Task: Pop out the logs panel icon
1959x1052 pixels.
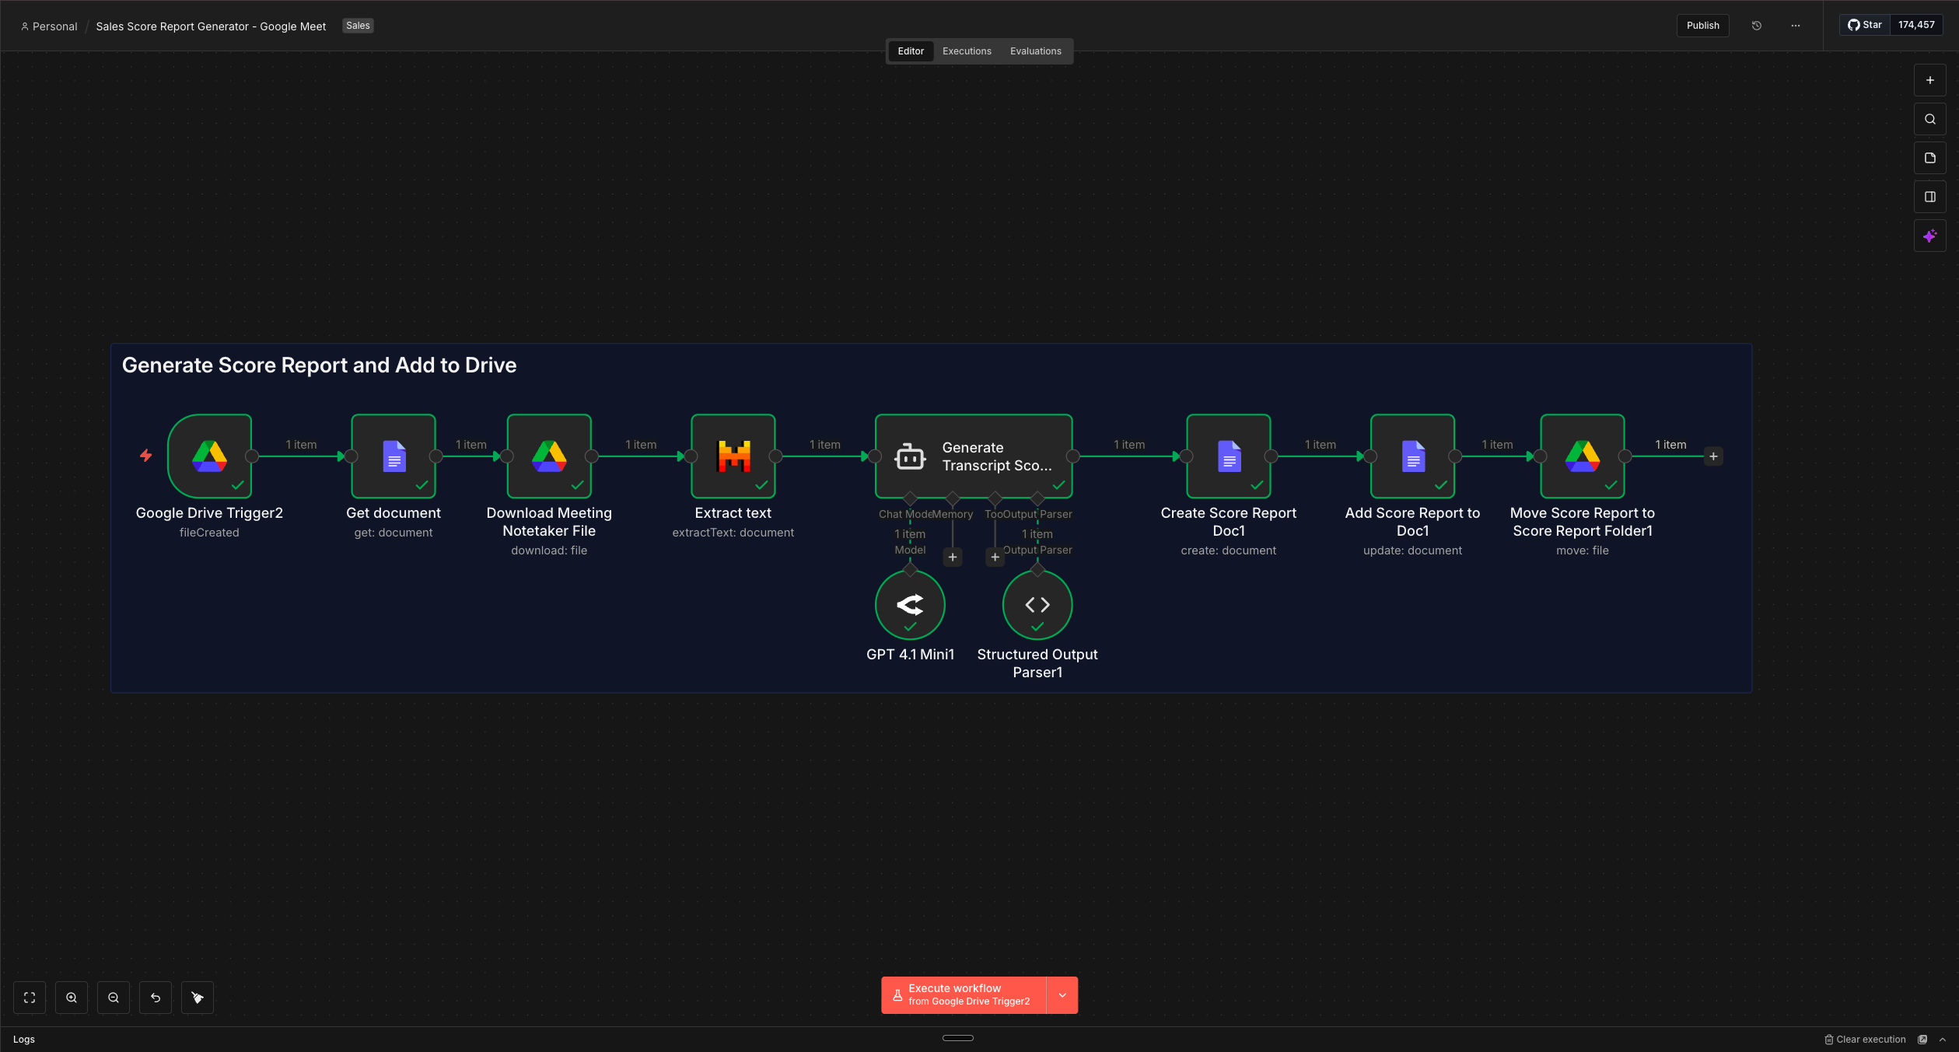Action: [1922, 1040]
